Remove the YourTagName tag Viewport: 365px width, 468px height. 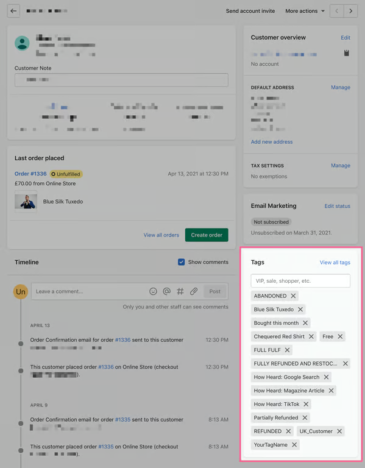[294, 445]
